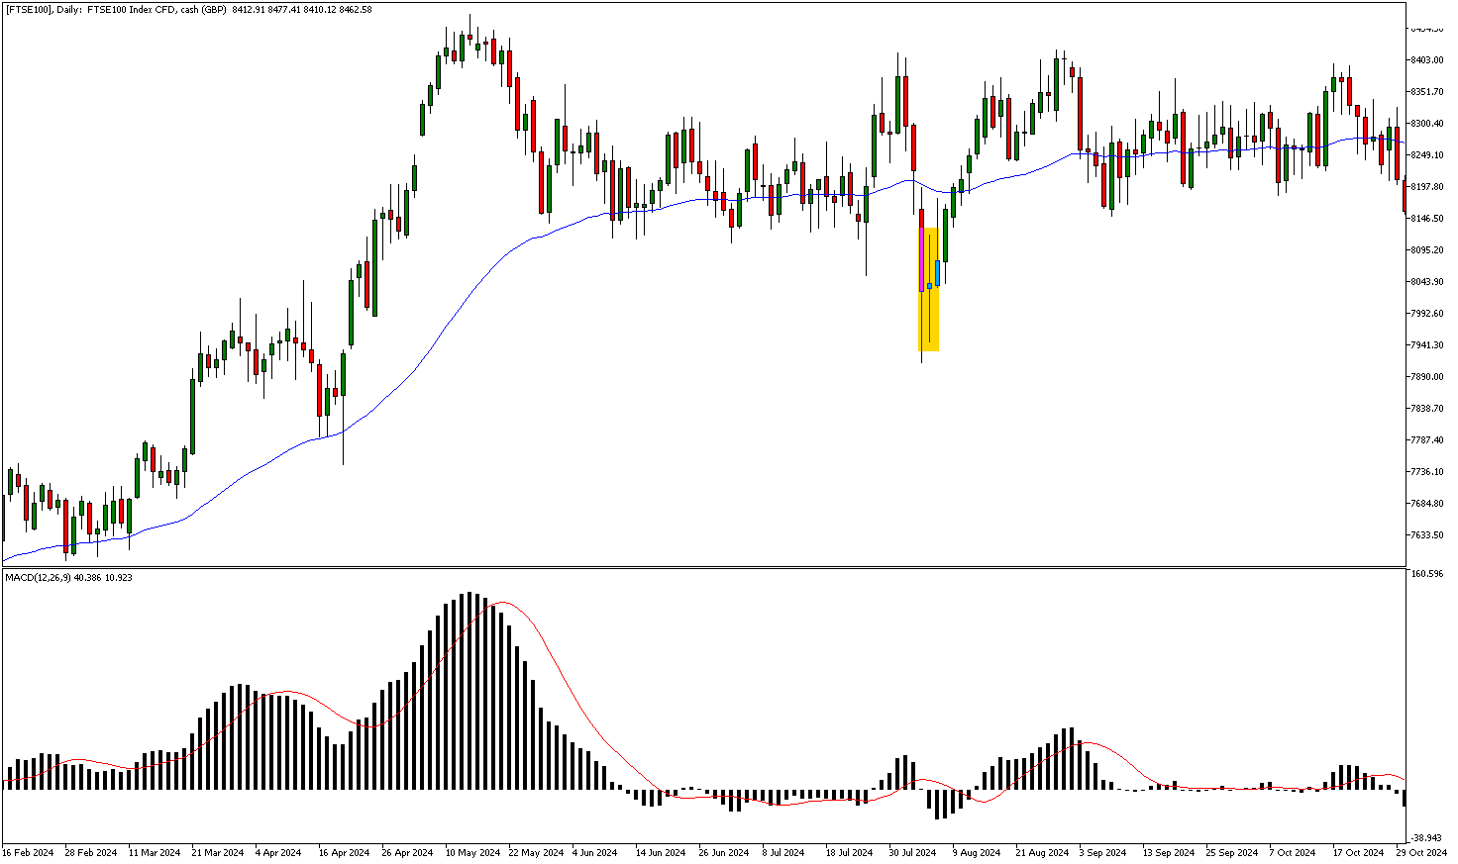Click the 16 Feb 2024 date label

coord(28,852)
